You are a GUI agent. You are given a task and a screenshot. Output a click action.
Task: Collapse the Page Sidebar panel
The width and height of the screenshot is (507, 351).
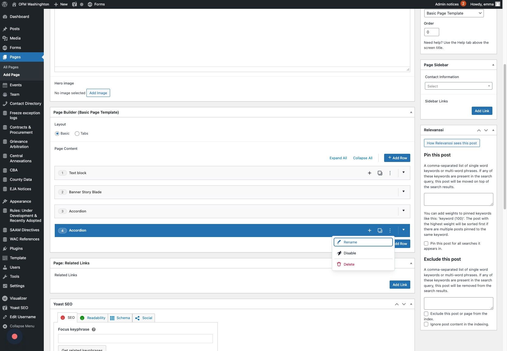[493, 65]
